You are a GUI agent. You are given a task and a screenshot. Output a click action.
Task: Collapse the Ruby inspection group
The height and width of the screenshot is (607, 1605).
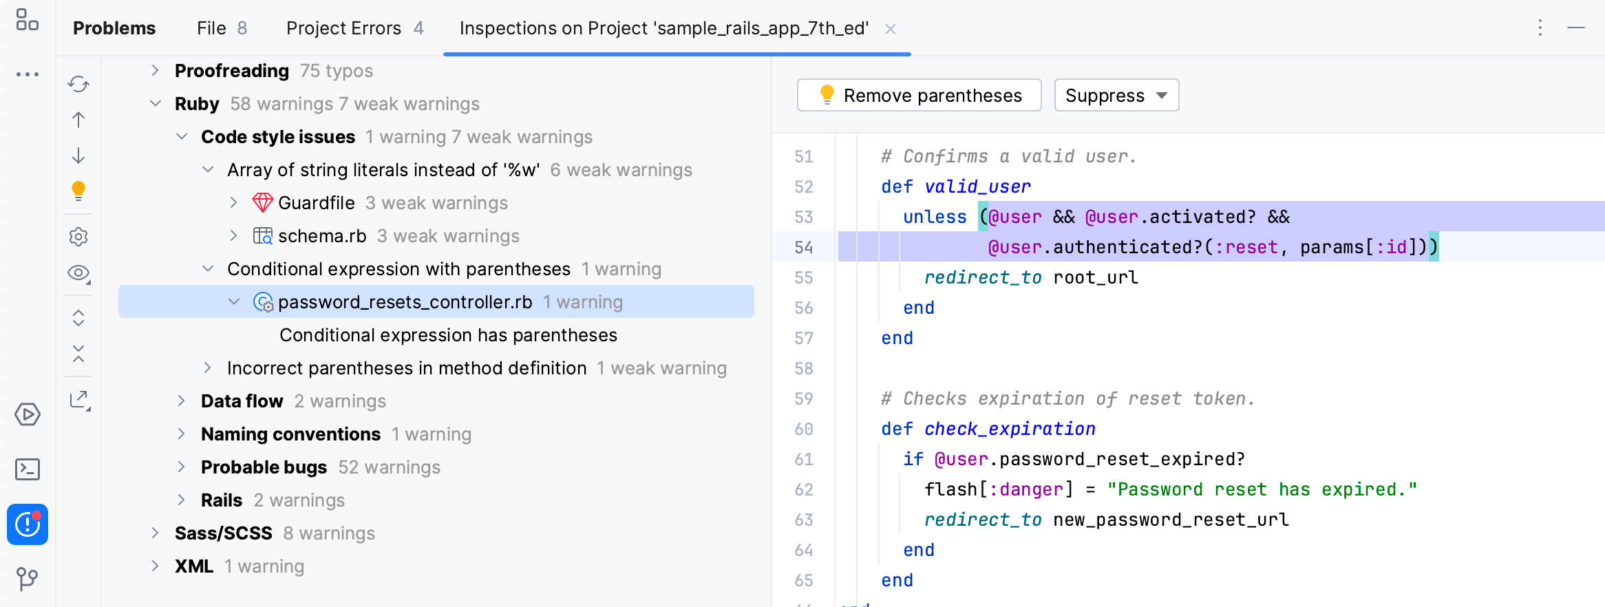click(x=156, y=104)
